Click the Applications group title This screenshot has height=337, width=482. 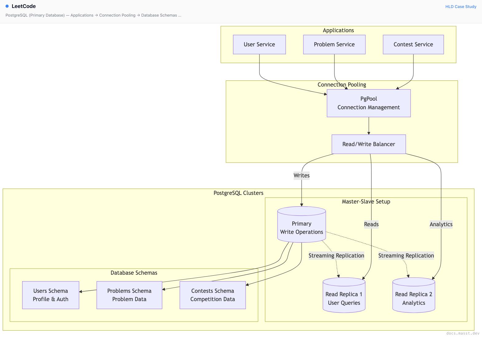click(x=338, y=30)
